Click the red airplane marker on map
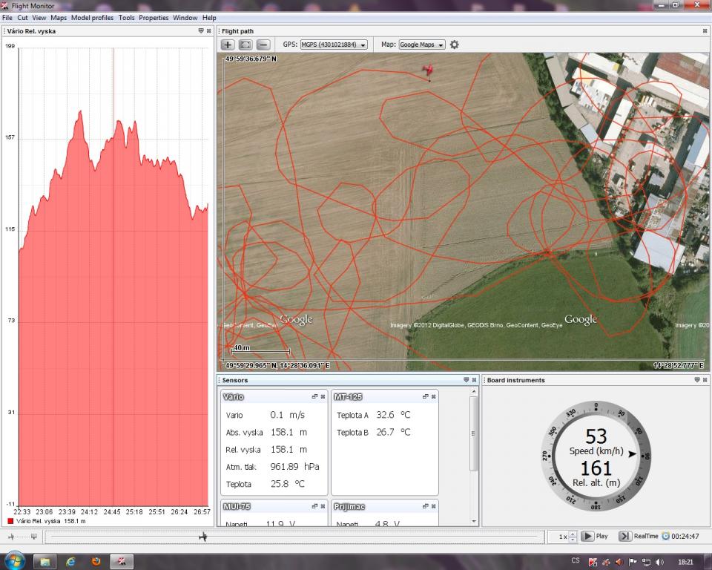 (428, 70)
